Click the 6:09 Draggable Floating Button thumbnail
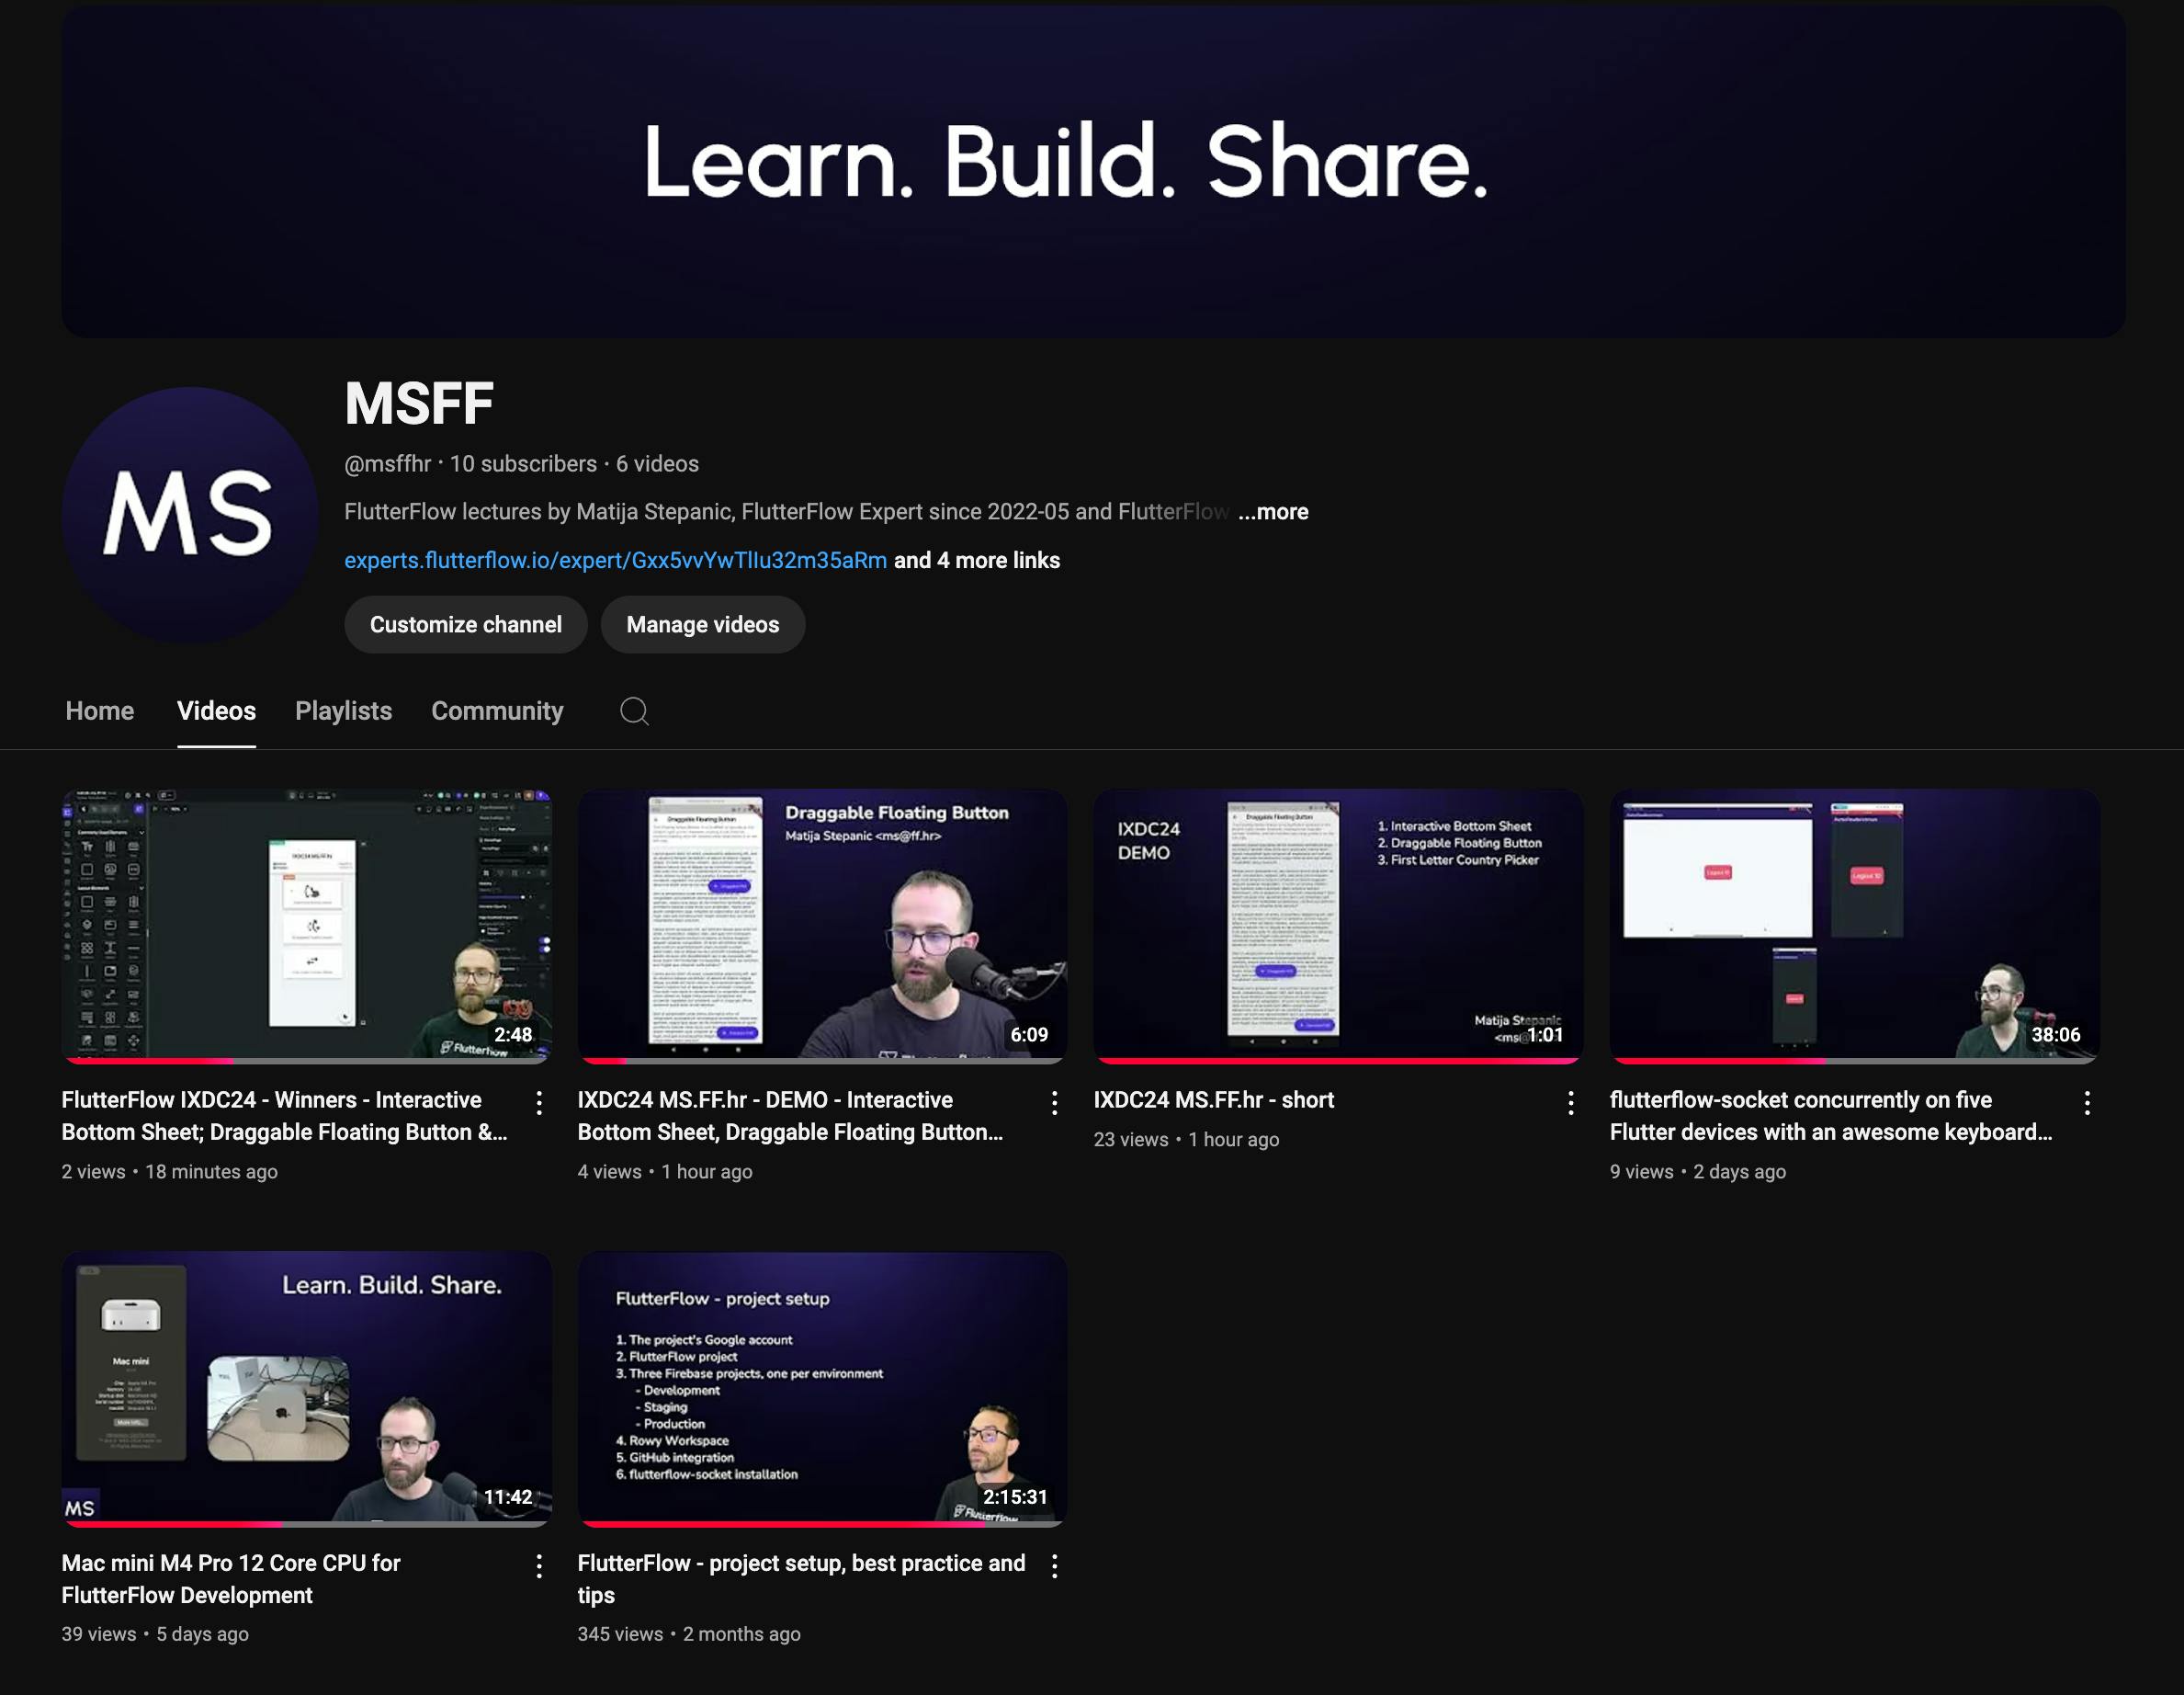Screen dimensions: 2184x1695 pyautogui.click(x=822, y=926)
